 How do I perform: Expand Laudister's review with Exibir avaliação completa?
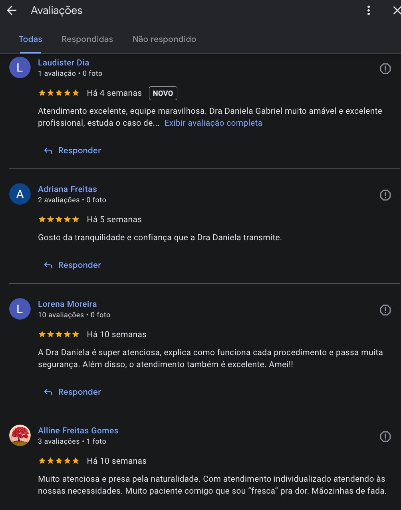click(x=213, y=123)
